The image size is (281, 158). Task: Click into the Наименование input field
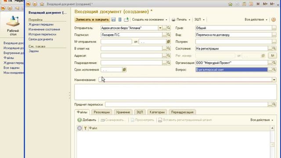(185, 80)
